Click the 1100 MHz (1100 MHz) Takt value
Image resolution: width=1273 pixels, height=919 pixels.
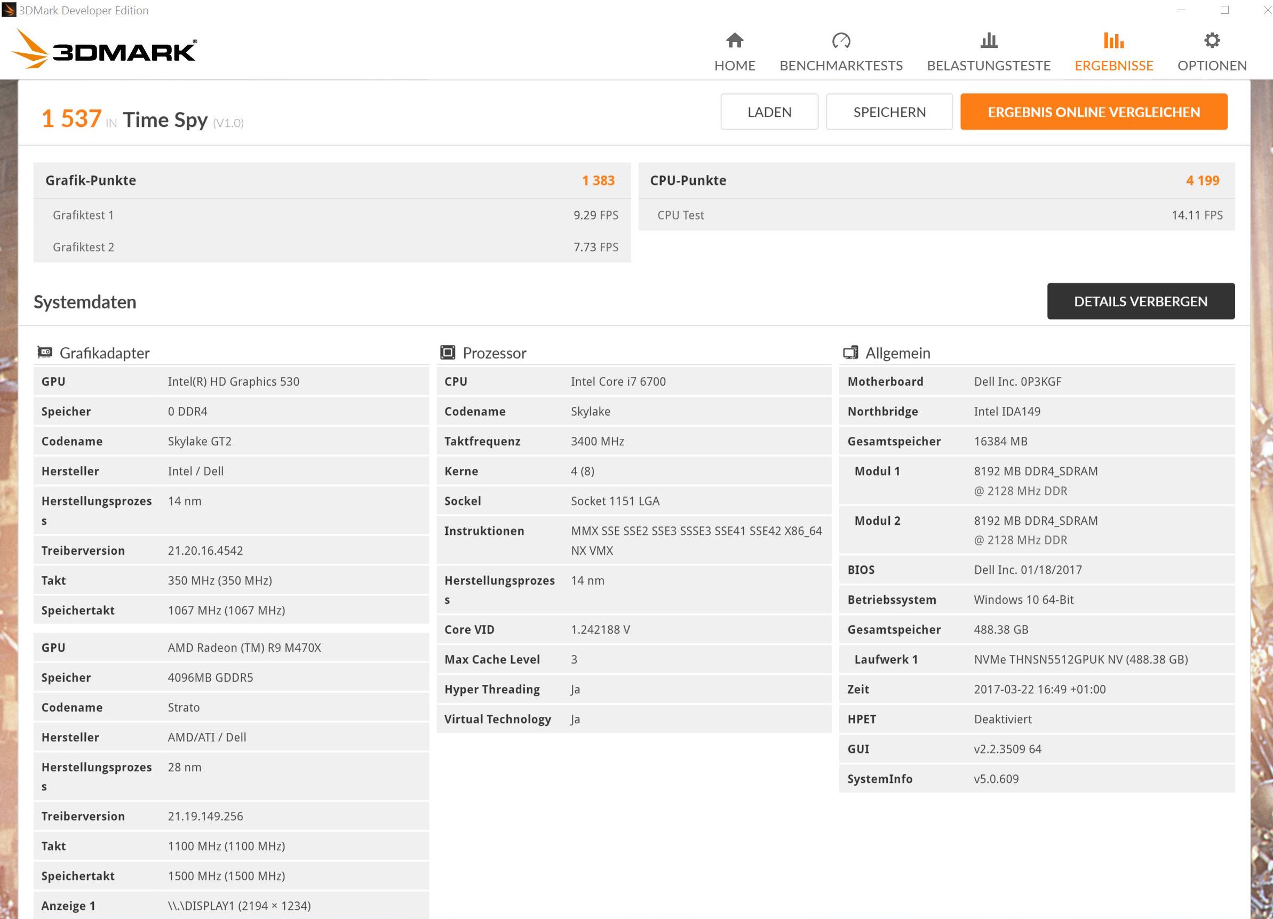tap(226, 846)
